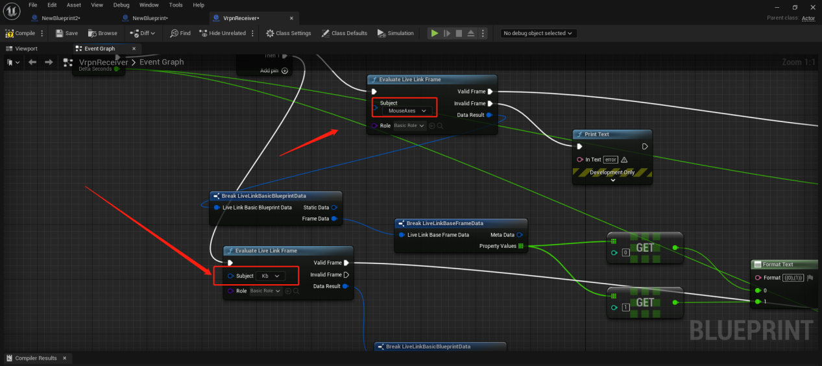Open the Kb Subject dropdown
The width and height of the screenshot is (822, 366).
(271, 276)
